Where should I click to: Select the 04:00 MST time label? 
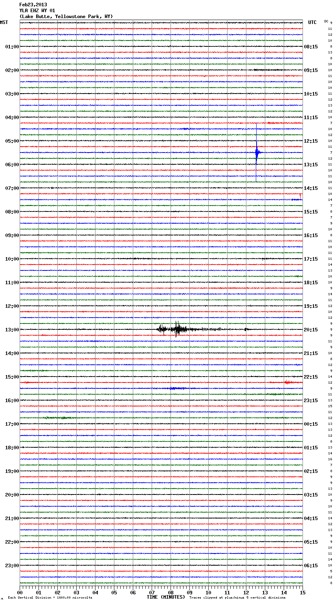pyautogui.click(x=12, y=118)
